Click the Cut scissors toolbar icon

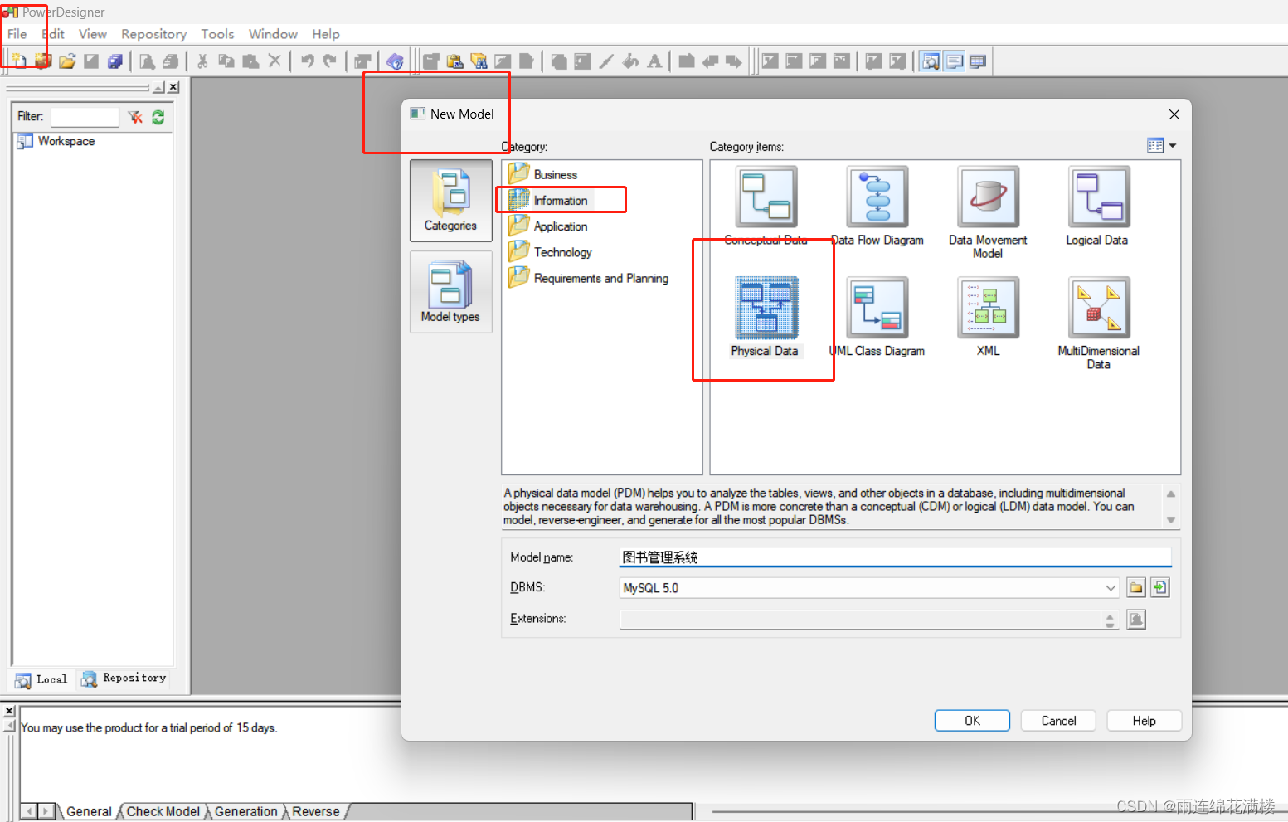click(x=202, y=61)
